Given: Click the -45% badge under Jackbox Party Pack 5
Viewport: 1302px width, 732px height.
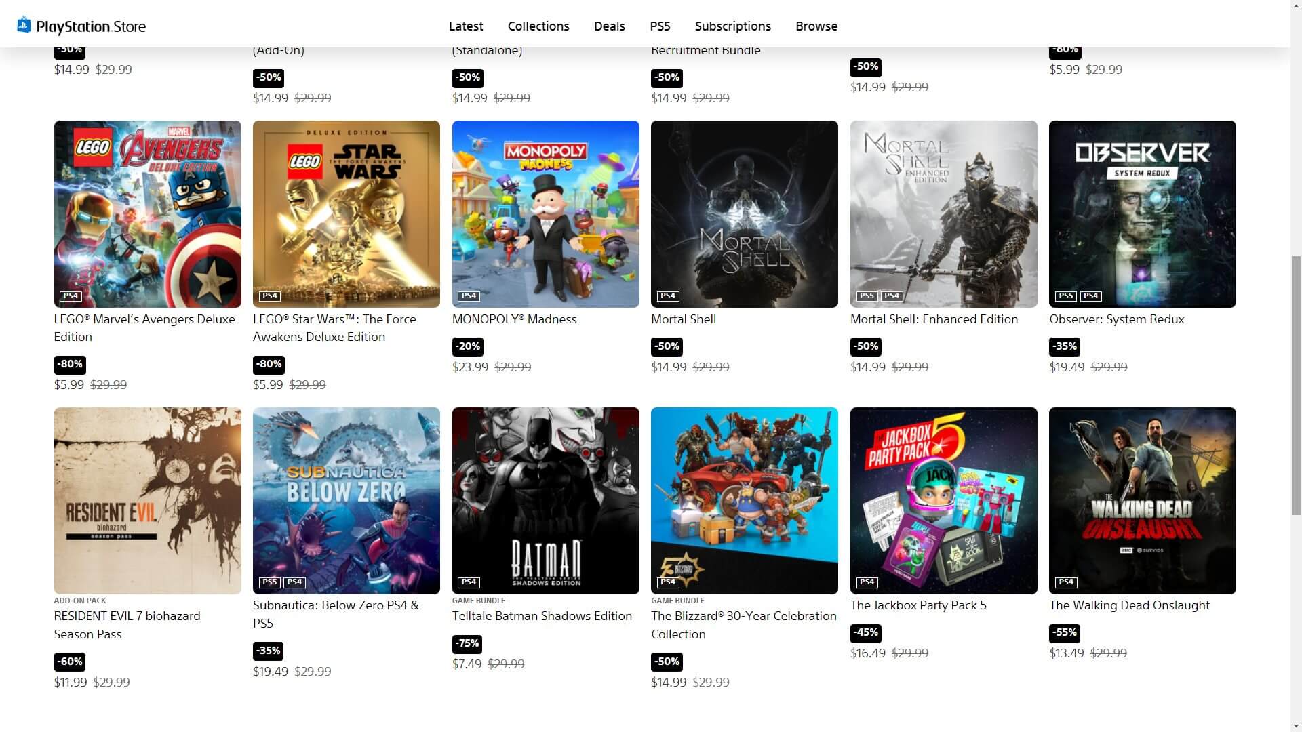Looking at the screenshot, I should [x=866, y=632].
